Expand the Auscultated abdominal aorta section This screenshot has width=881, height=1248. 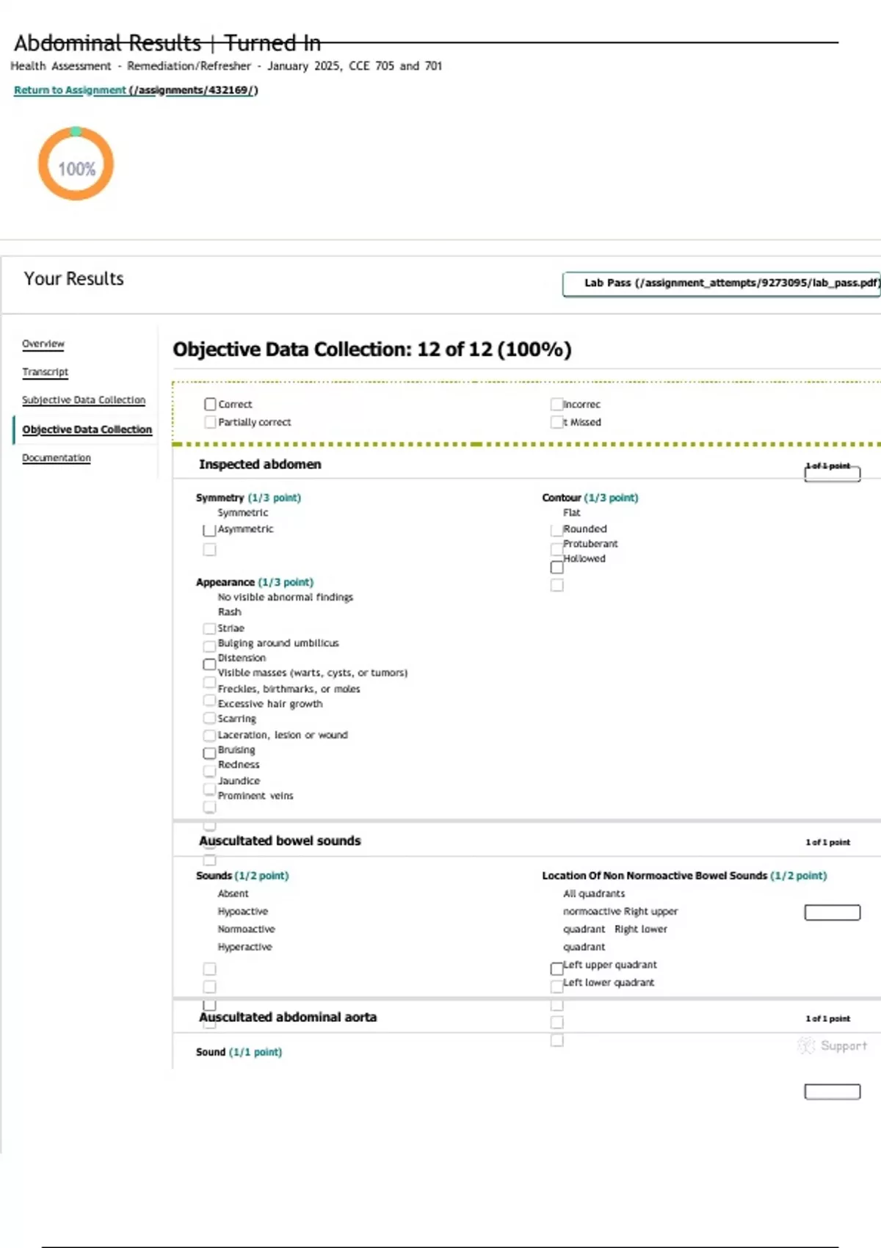[288, 1017]
